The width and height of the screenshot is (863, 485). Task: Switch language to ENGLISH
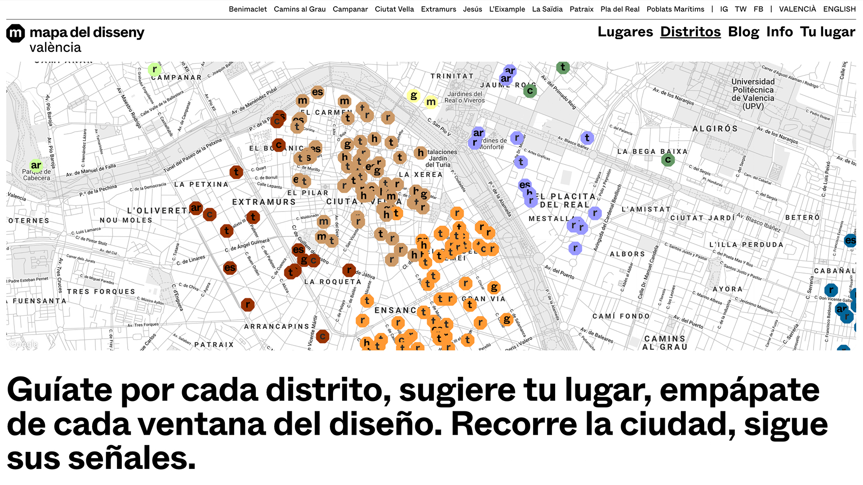point(839,9)
